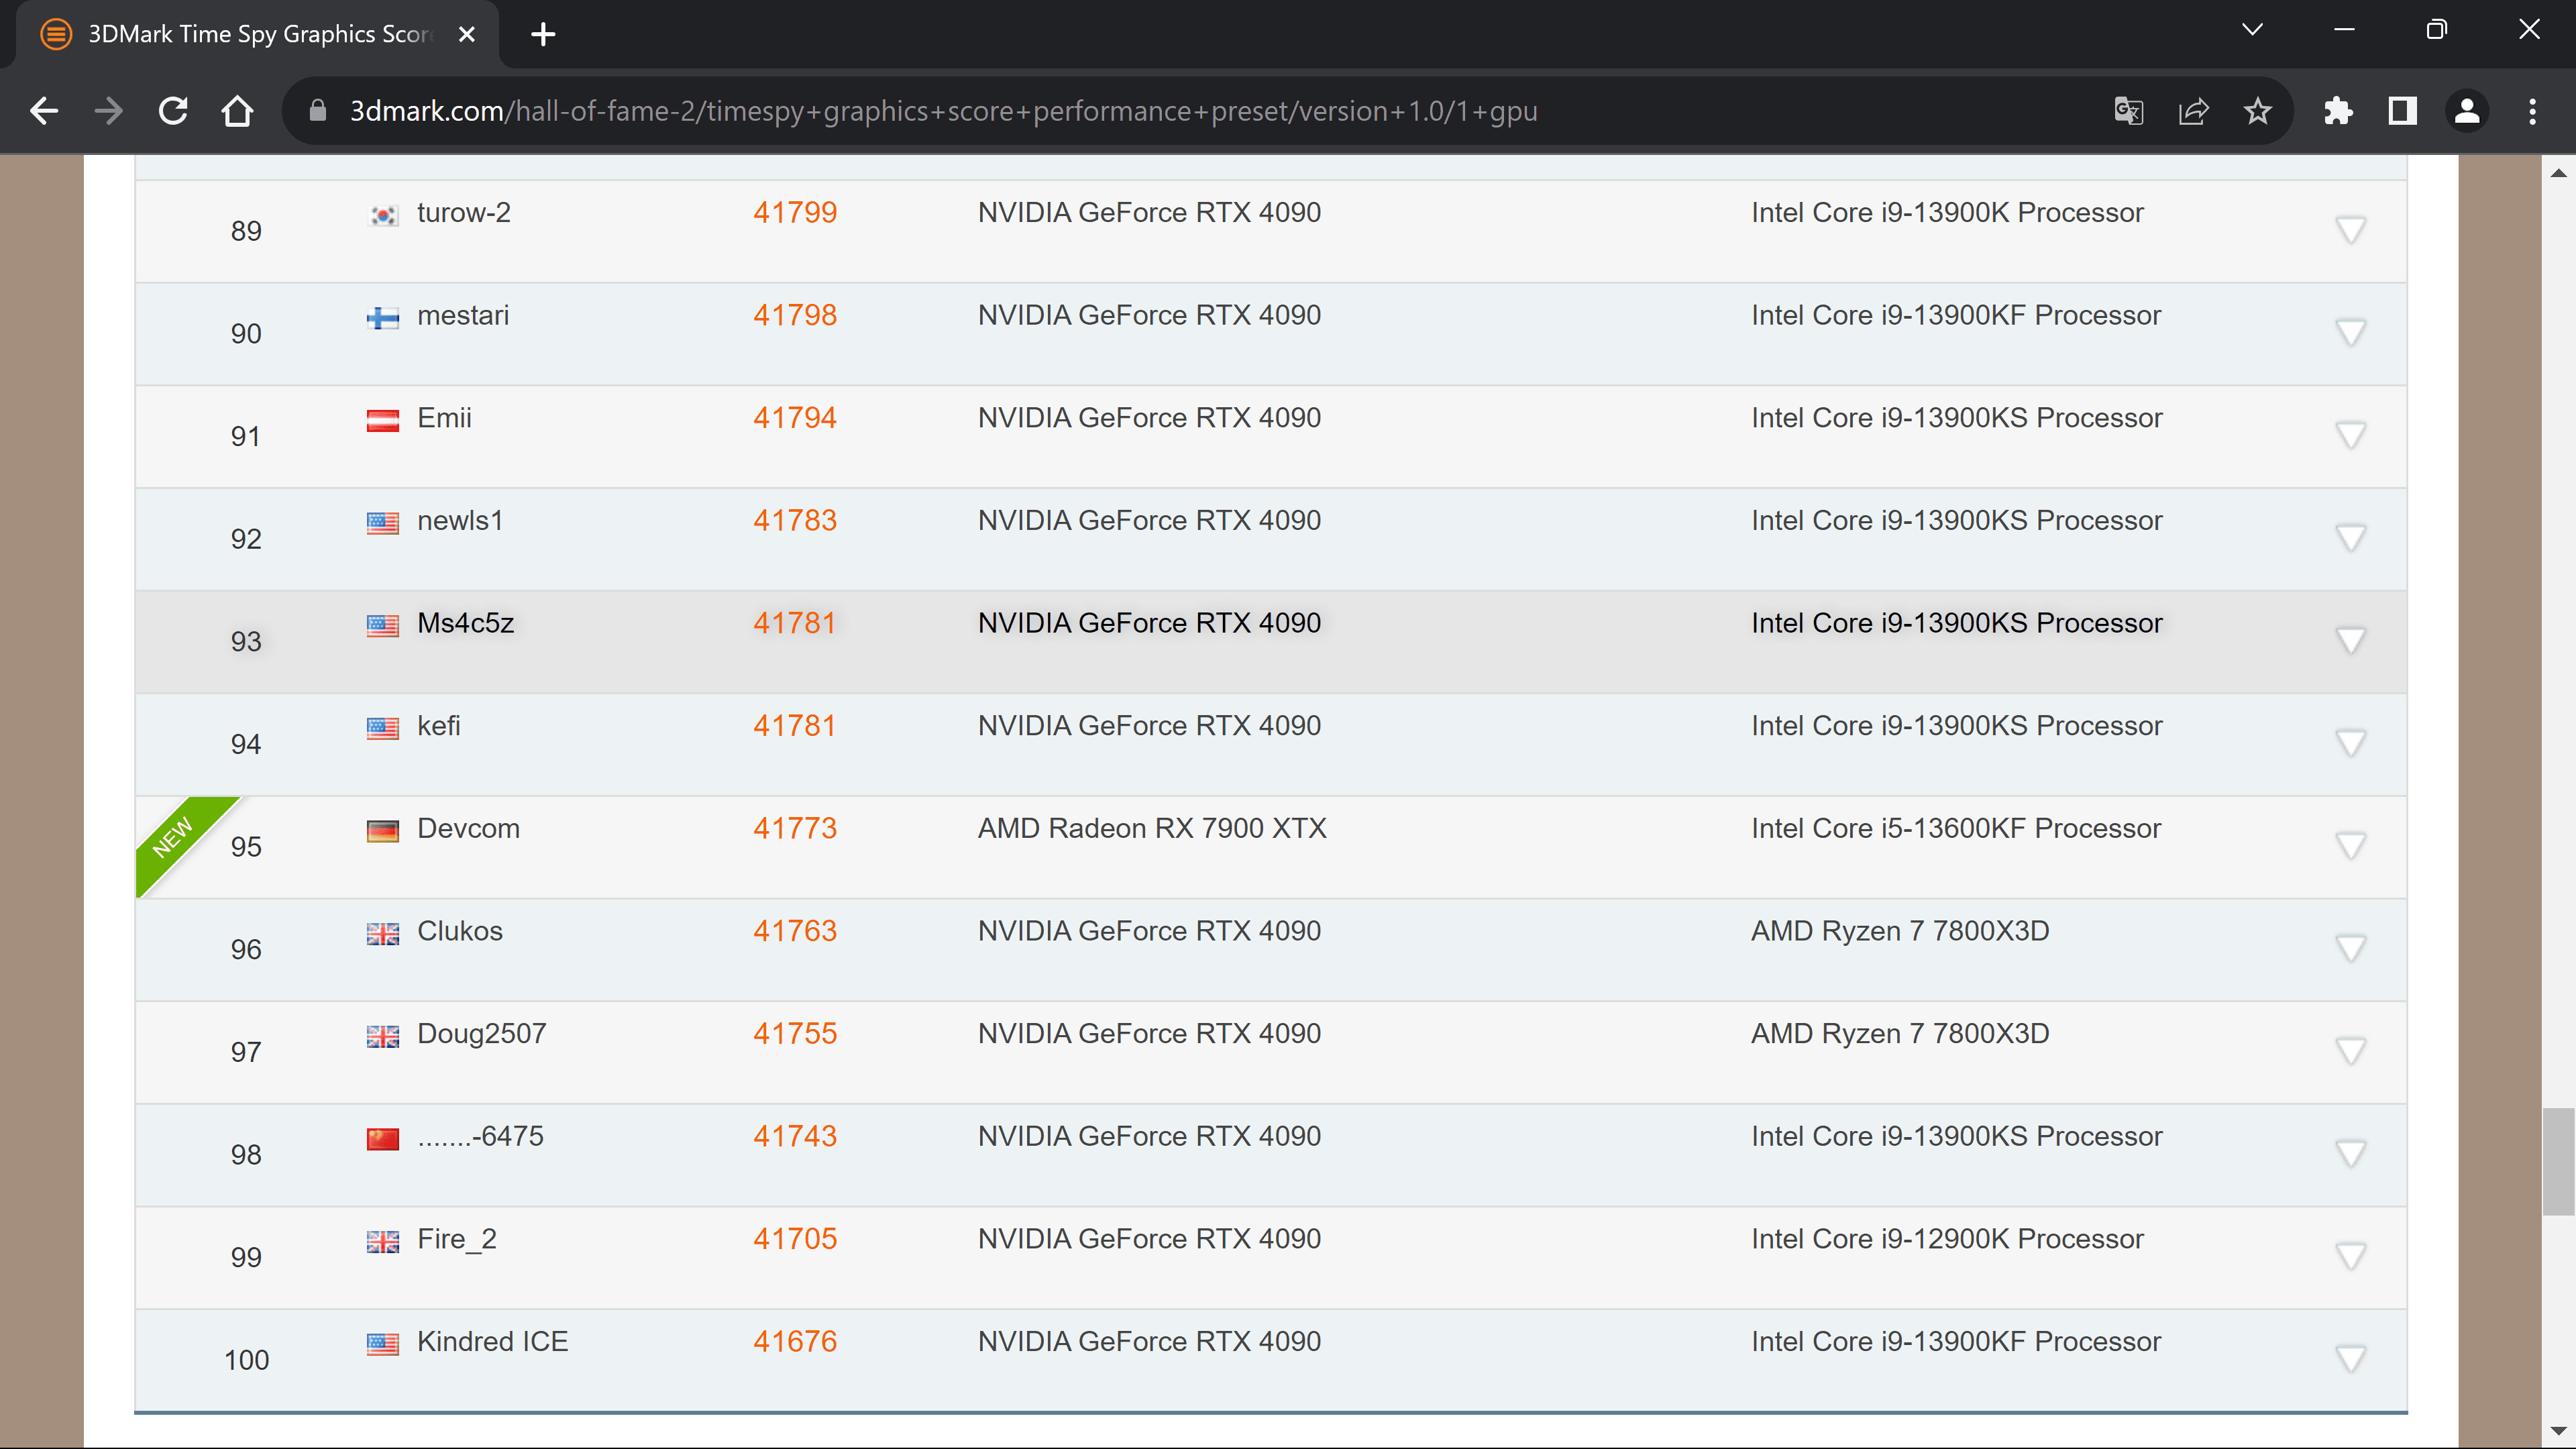Open Chrome three-dot menu
2576x1449 pixels.
pos(2532,111)
